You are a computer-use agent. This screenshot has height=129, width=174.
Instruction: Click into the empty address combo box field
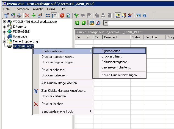point(141,23)
